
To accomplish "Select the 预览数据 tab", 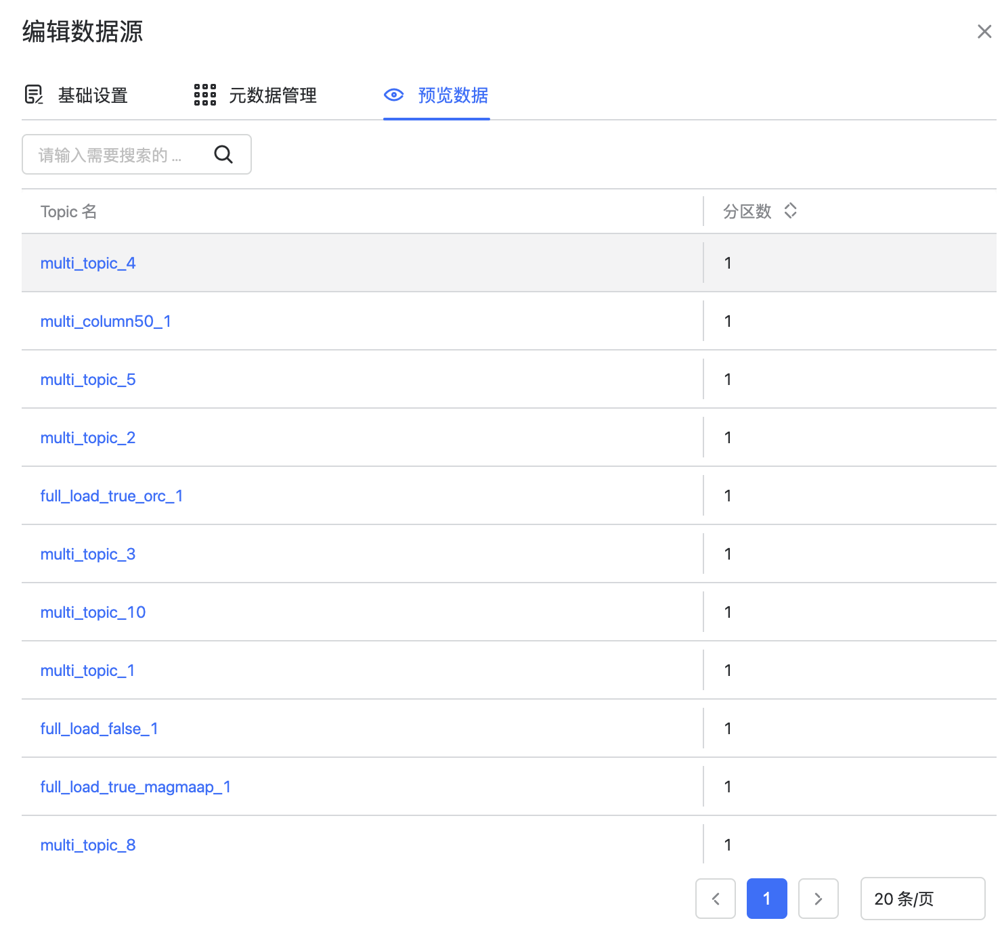I will (x=452, y=95).
